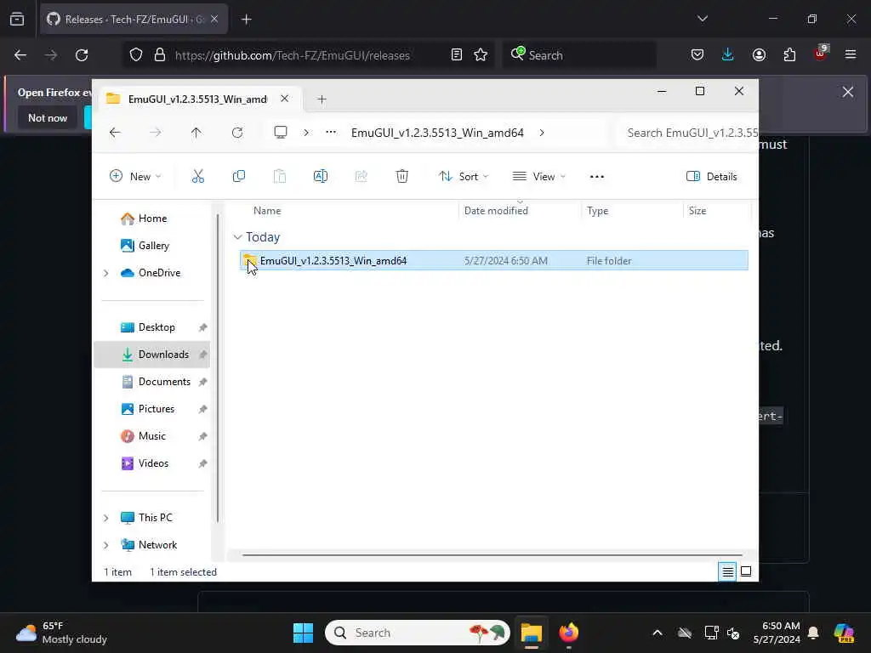871x653 pixels.
Task: Open the Sort dropdown menu
Action: click(x=464, y=177)
